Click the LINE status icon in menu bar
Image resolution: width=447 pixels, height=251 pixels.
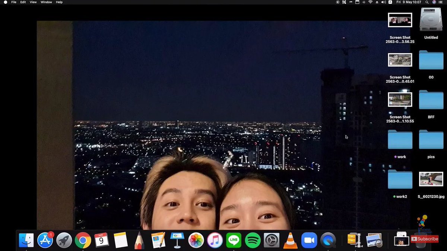[351, 2]
